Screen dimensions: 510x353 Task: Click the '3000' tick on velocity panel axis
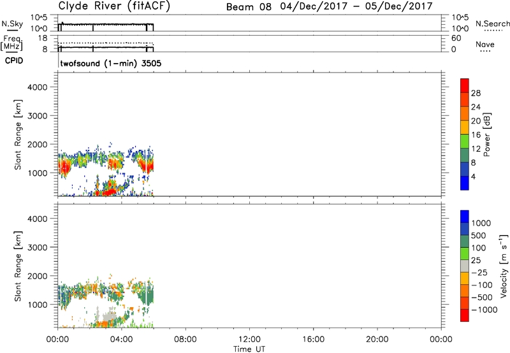[38, 247]
